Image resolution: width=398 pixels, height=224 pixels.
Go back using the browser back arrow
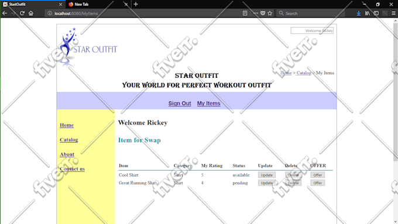[x=5, y=13]
